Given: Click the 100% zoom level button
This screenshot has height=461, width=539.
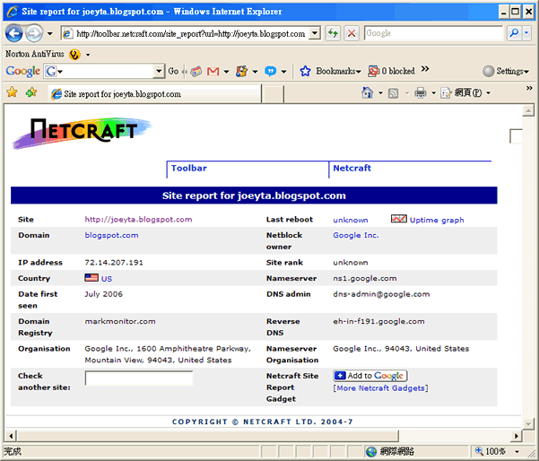Looking at the screenshot, I should coord(491,451).
